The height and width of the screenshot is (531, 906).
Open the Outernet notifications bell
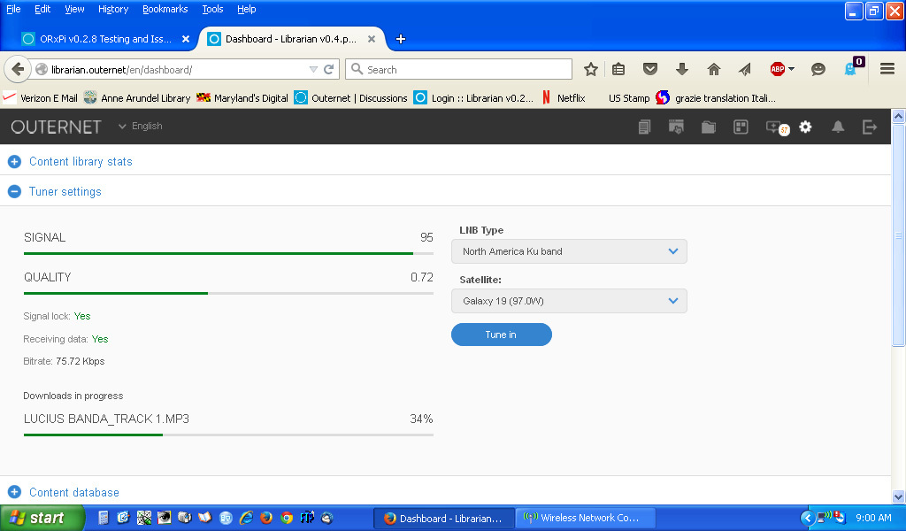pos(838,127)
